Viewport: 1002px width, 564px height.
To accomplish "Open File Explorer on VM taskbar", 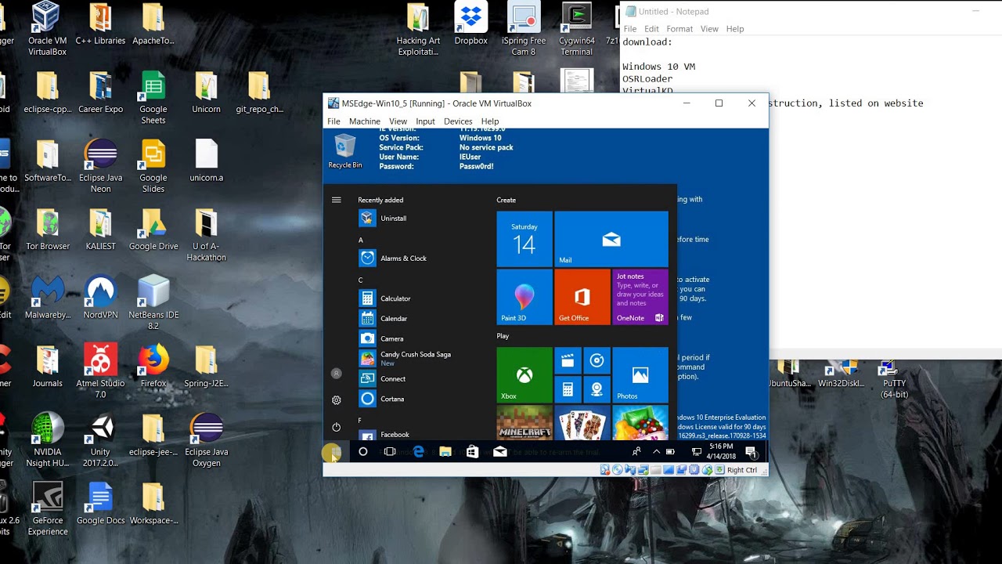I will pos(445,452).
